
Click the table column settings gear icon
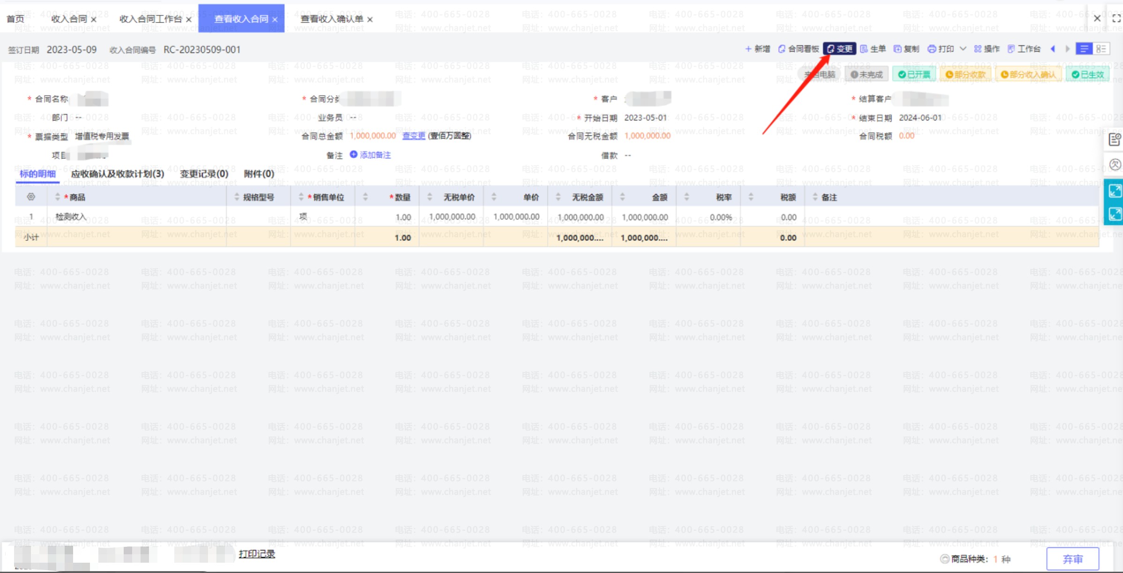pos(31,197)
